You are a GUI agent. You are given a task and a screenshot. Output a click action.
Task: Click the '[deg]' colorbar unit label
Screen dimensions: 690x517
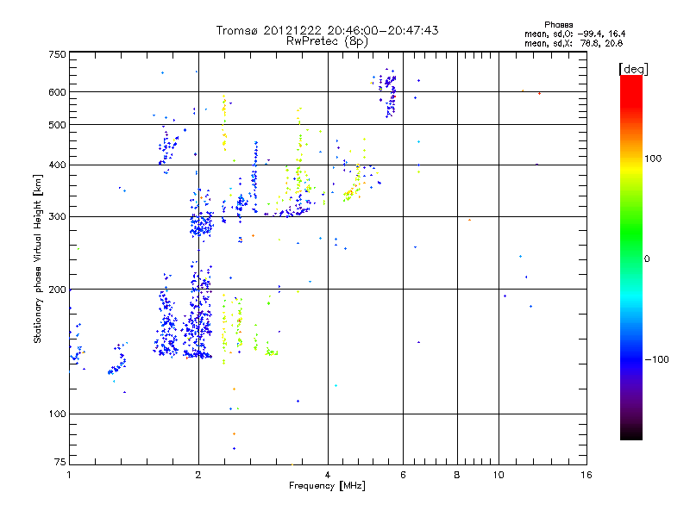(x=633, y=69)
